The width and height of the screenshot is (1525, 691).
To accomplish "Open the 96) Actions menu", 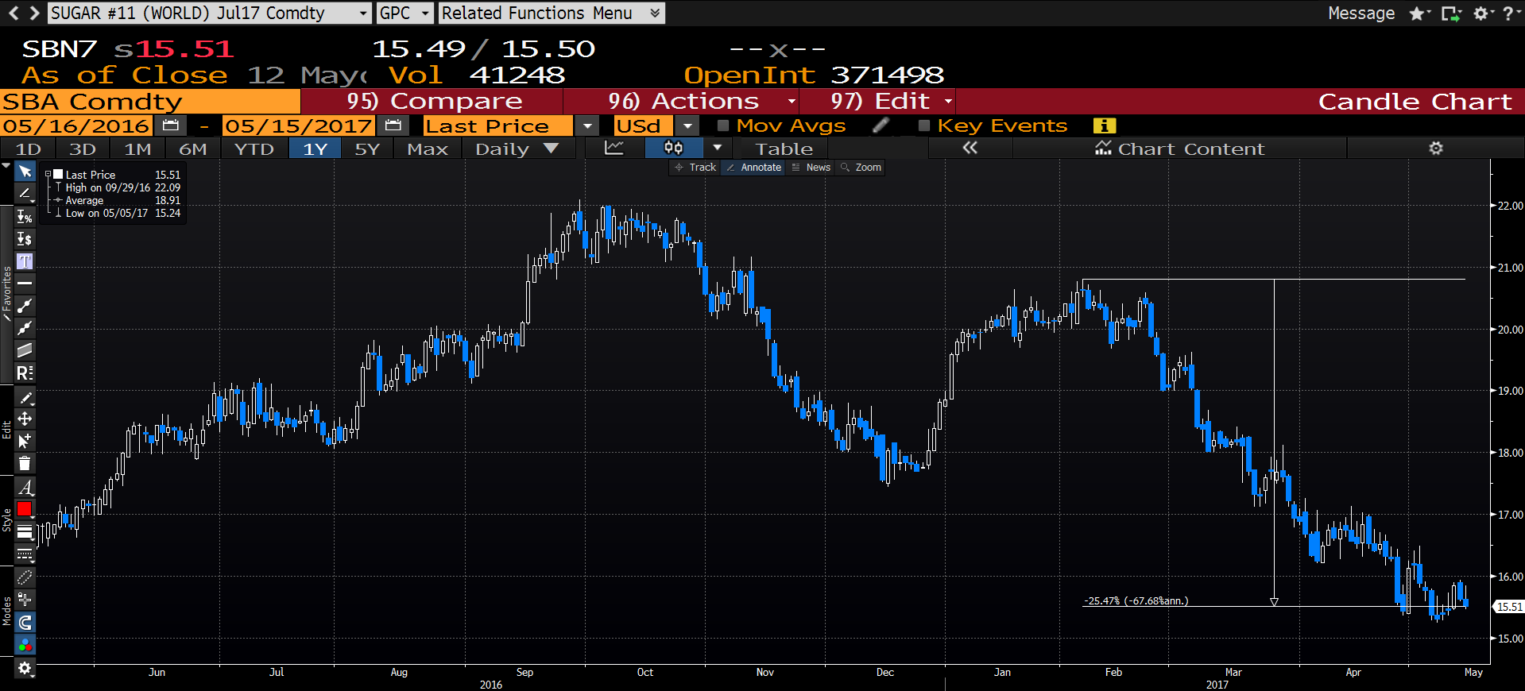I will (683, 102).
